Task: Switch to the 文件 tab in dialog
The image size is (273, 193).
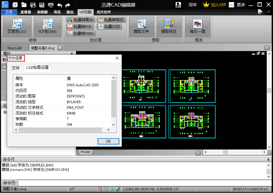Action: 16,68
